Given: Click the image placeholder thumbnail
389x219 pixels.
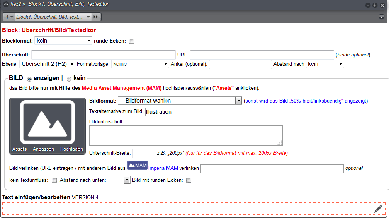Looking at the screenshot, I should coord(48,122).
